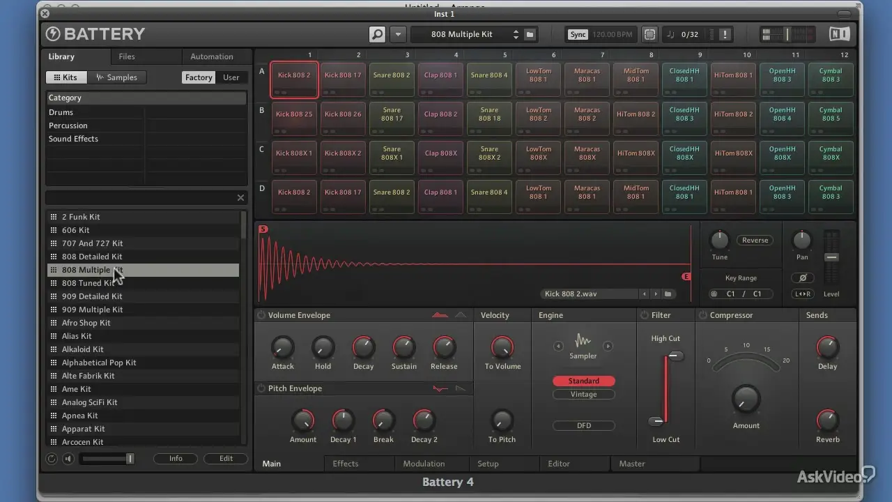Select the Snare 808 2 cell in row A
Screen dimensions: 892x502
392,79
